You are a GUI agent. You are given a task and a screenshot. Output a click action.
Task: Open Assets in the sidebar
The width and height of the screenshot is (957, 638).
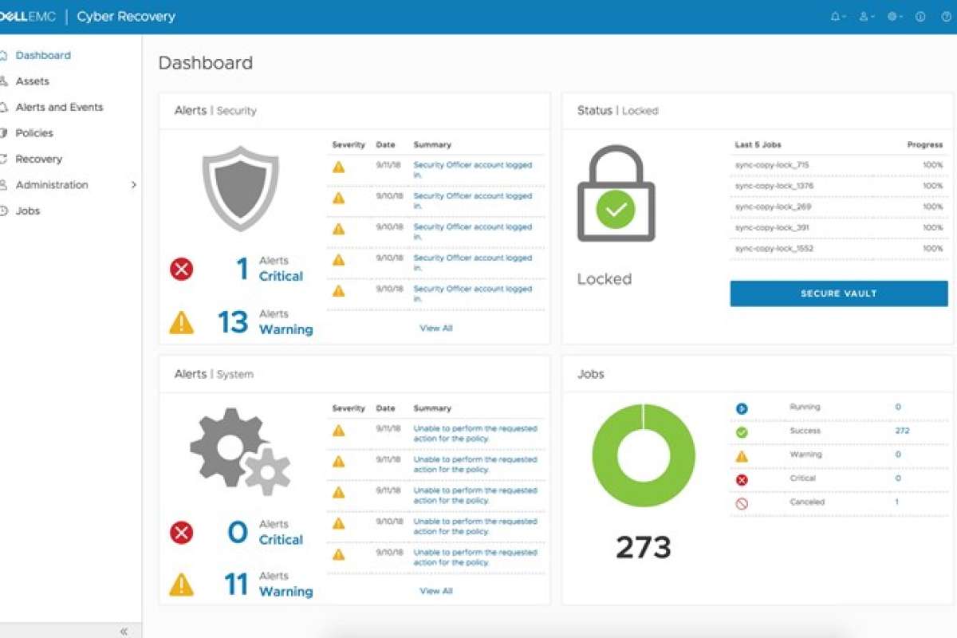coord(32,81)
